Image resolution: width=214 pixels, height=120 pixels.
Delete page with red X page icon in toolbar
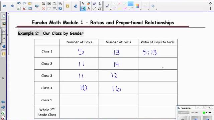pos(24,9)
